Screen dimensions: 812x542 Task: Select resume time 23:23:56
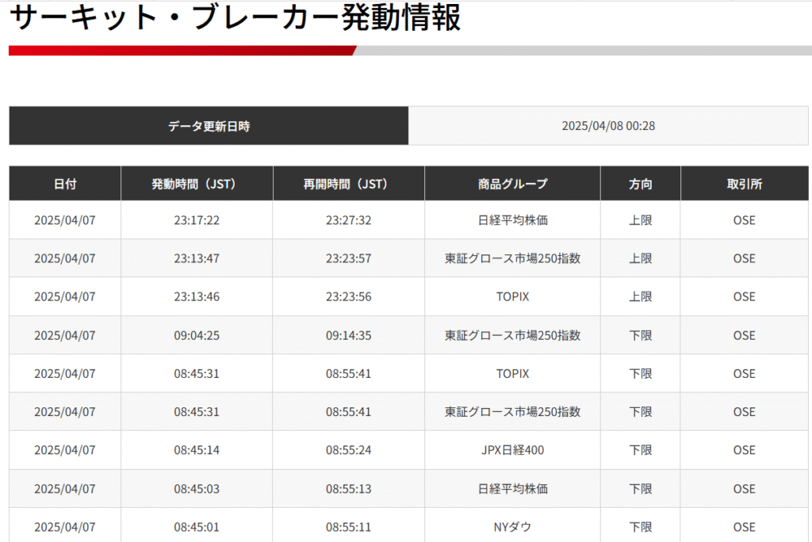(x=349, y=296)
